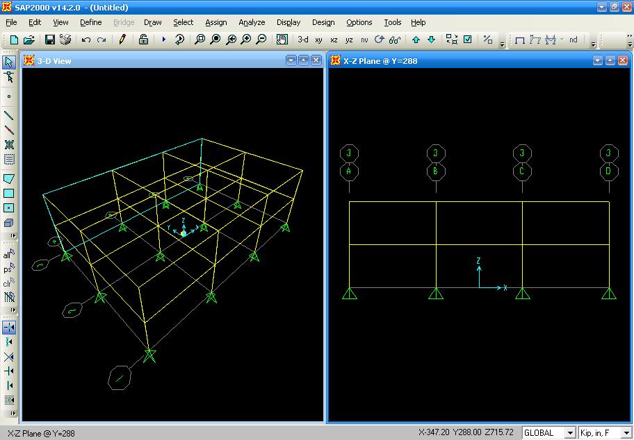Open the Assign menu
The width and height of the screenshot is (634, 440).
216,22
